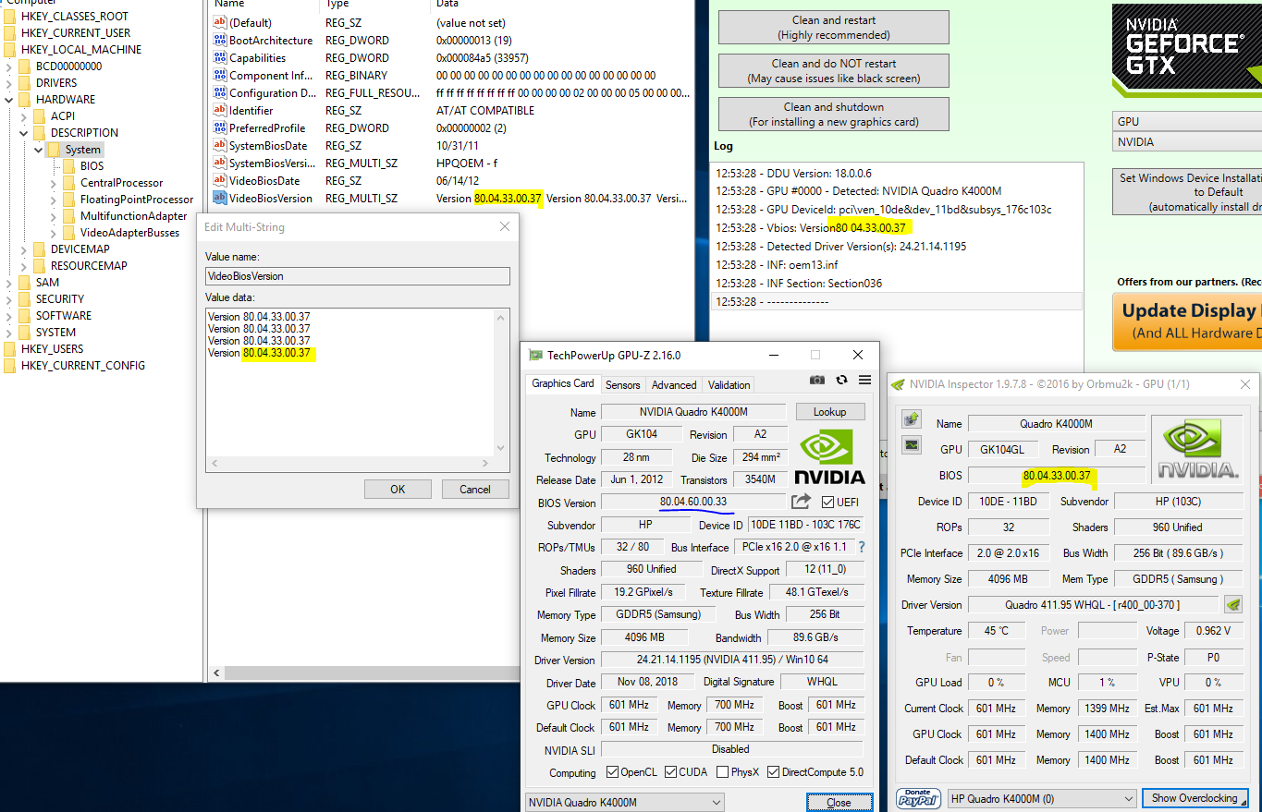The height and width of the screenshot is (812, 1262).
Task: Select HKEY_CURRENT_CONFIG in registry tree
Action: 83,365
